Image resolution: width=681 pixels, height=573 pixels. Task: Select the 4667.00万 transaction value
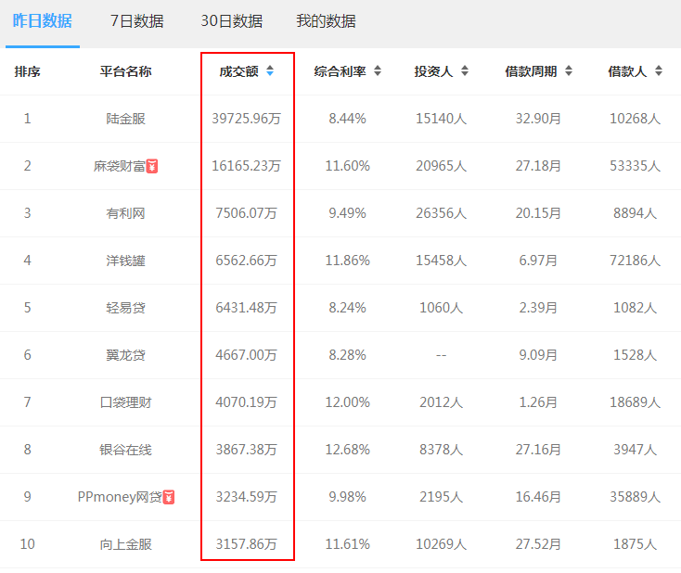click(x=246, y=355)
